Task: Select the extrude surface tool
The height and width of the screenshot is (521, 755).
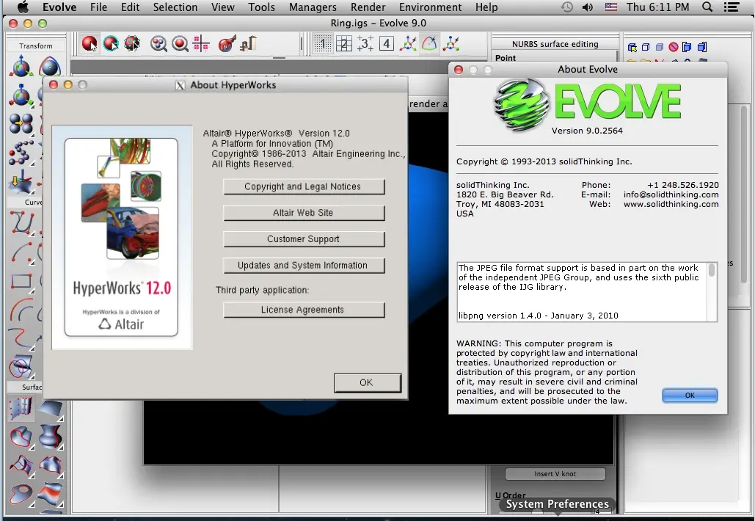Action: point(22,408)
